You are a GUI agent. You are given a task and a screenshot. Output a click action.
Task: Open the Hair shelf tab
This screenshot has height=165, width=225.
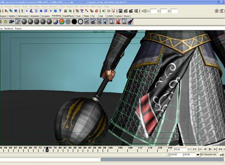(x=101, y=16)
